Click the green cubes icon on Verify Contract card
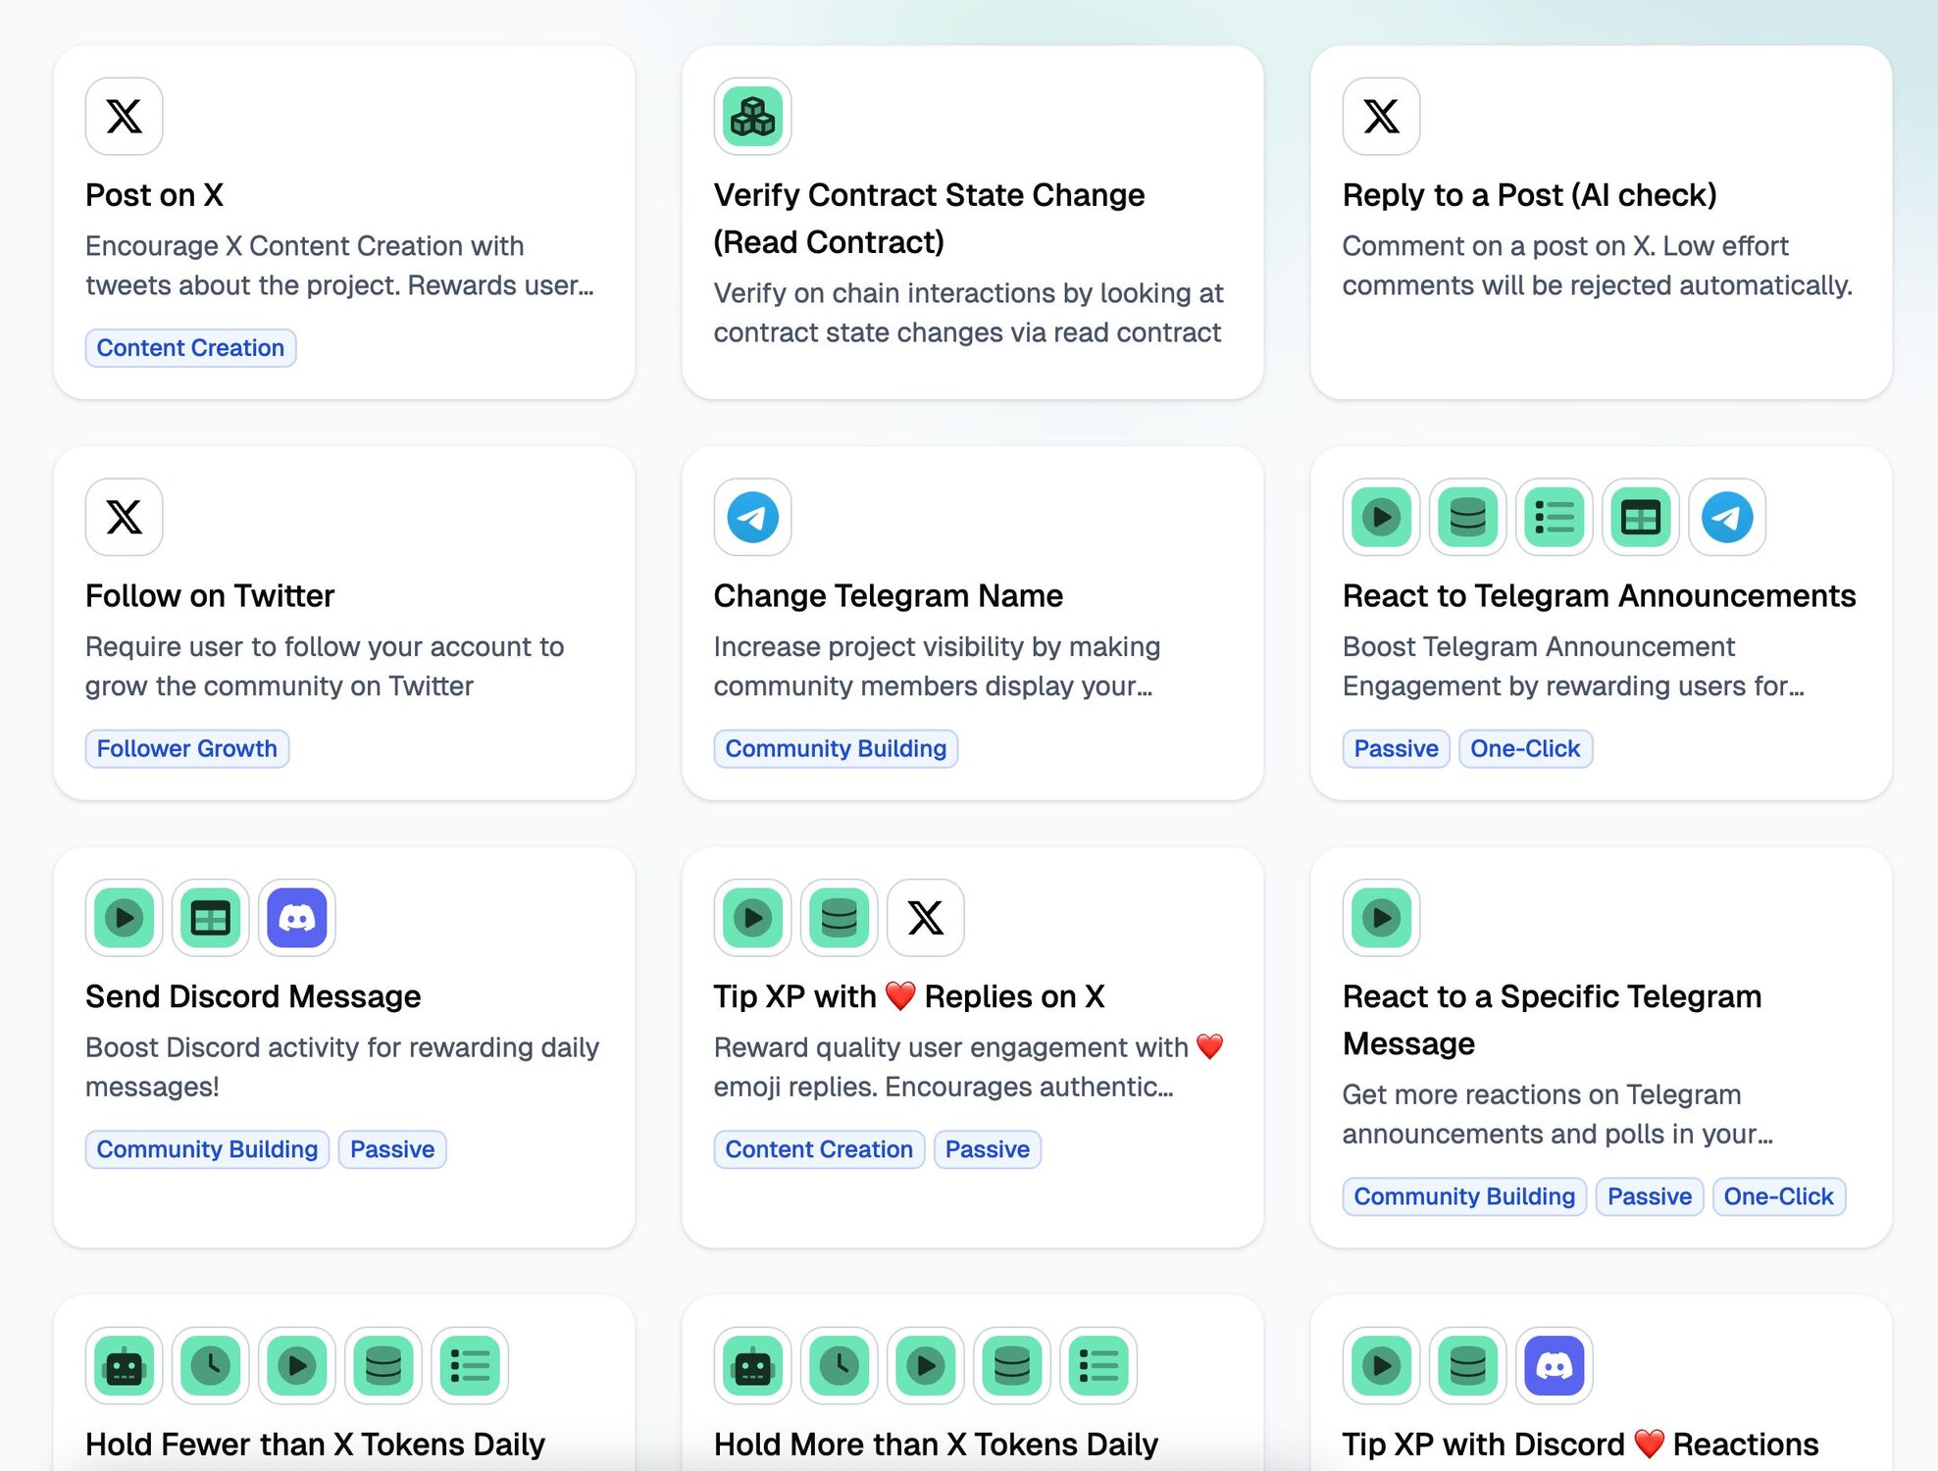Viewport: 1938px width, 1471px height. (752, 116)
